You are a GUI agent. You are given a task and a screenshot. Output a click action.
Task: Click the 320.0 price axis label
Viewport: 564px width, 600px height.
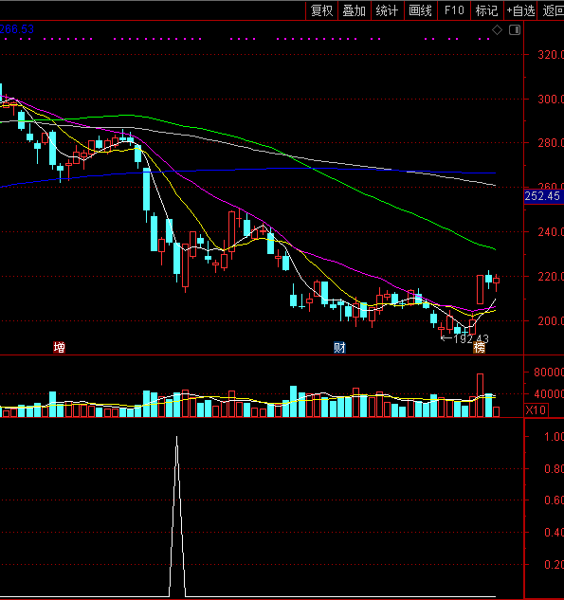coord(551,55)
